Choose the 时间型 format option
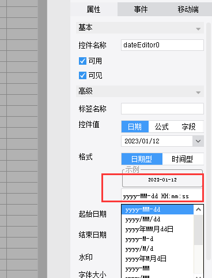 pyautogui.click(x=183, y=159)
